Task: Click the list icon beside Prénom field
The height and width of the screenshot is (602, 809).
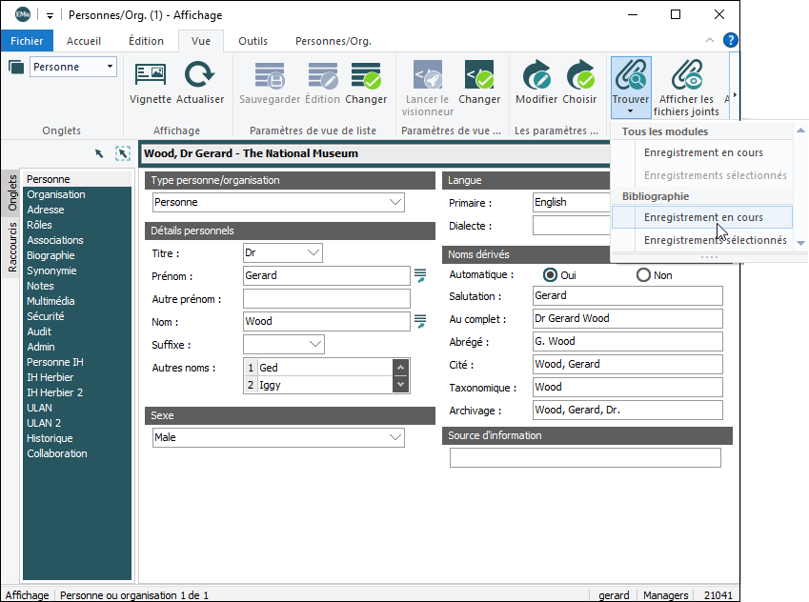Action: (420, 276)
